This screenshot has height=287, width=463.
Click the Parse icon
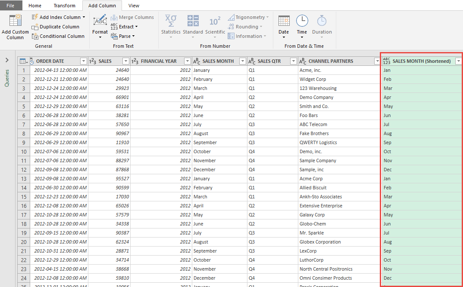[114, 36]
